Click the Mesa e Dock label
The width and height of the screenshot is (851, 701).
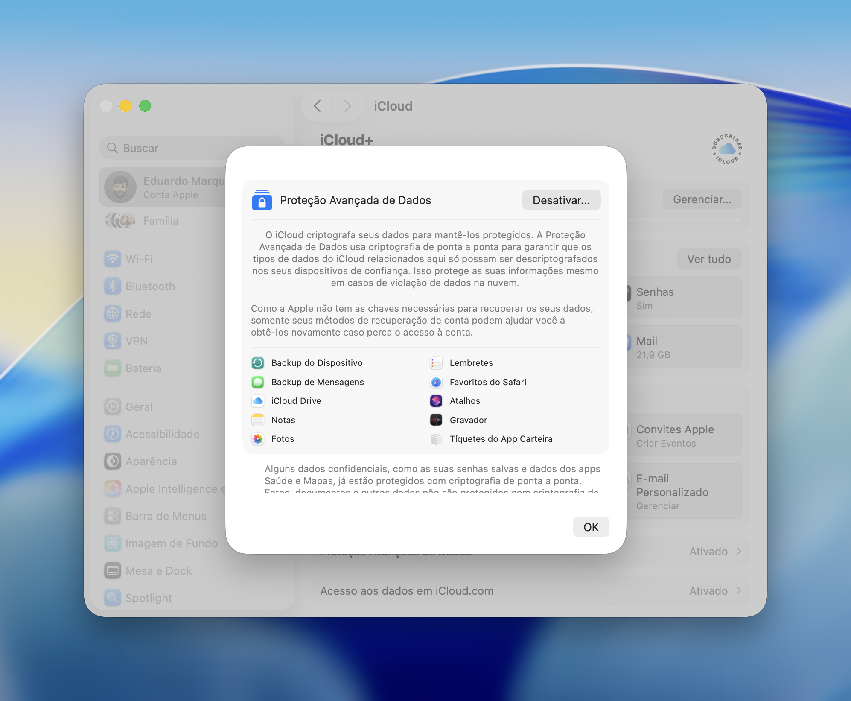[x=159, y=571]
